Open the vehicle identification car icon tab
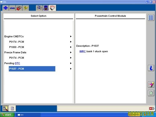Viewport: 156px width, 117px height. pyautogui.click(x=12, y=8)
